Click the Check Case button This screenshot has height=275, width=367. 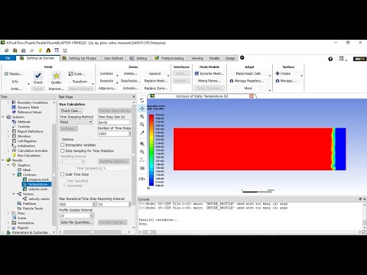pyautogui.click(x=71, y=111)
